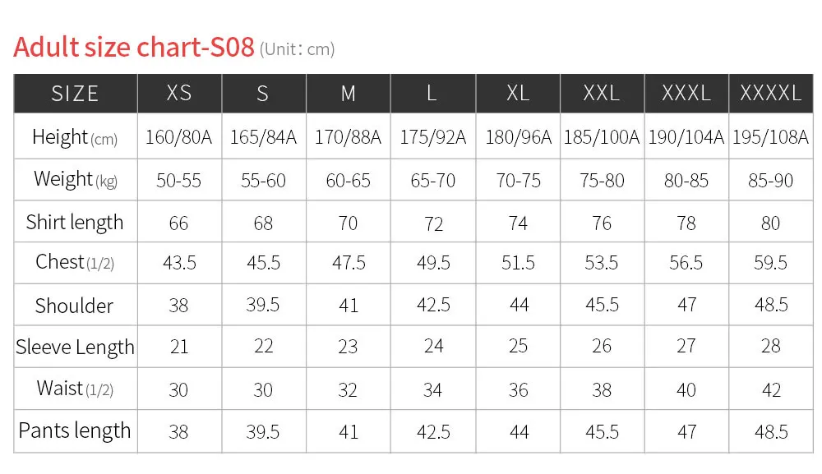This screenshot has height=474, width=822.
Task: Click the Adult size chart-S08 title
Action: [x=134, y=47]
